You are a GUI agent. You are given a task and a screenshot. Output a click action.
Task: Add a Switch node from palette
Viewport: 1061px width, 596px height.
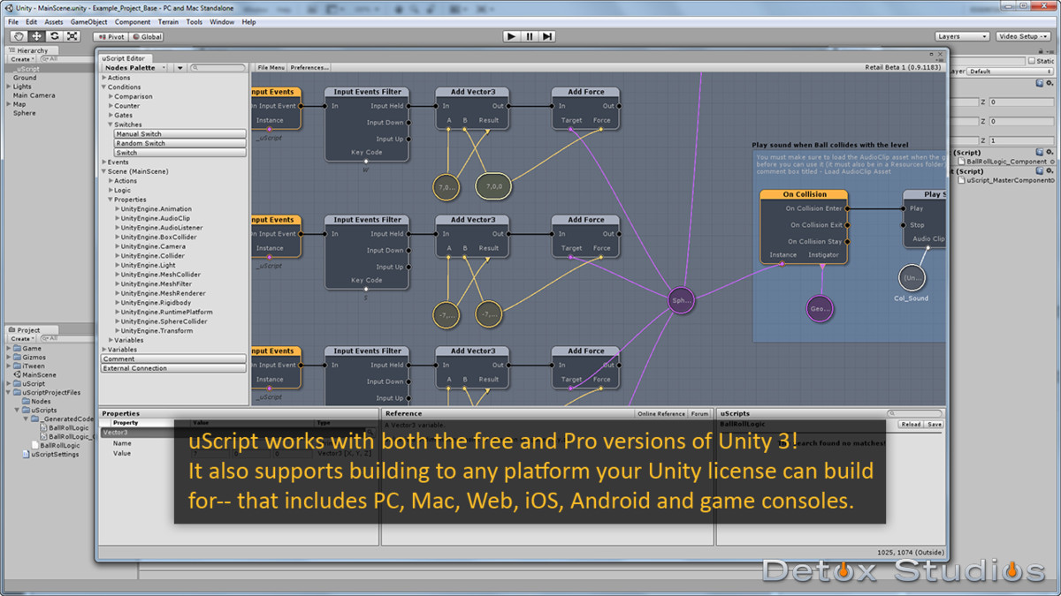click(x=180, y=153)
